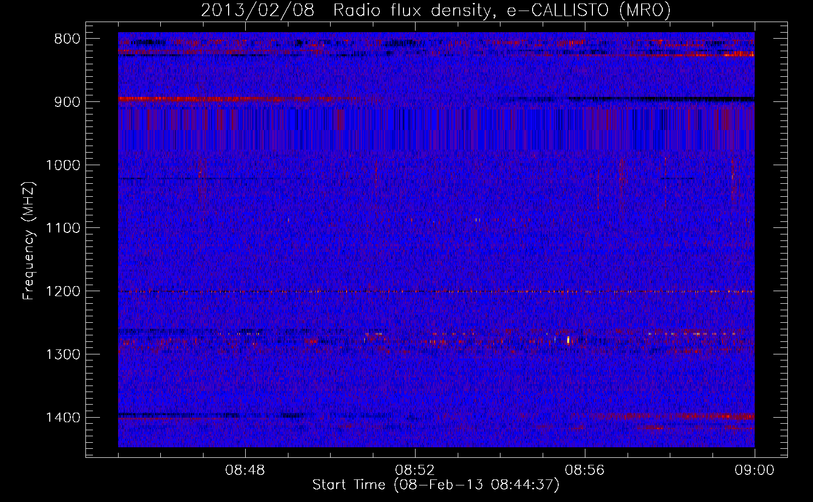The height and width of the screenshot is (502, 813).
Task: Click the "Start Time (08-Feb-13 08:44:37)" label
Action: click(x=436, y=485)
